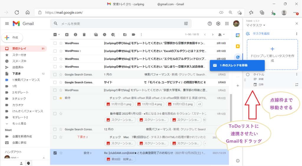Open input tools あ dropdown

click(221, 35)
